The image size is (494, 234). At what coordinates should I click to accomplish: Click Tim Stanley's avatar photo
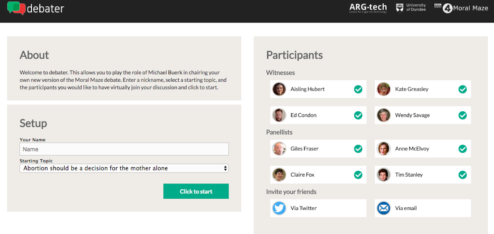384,175
